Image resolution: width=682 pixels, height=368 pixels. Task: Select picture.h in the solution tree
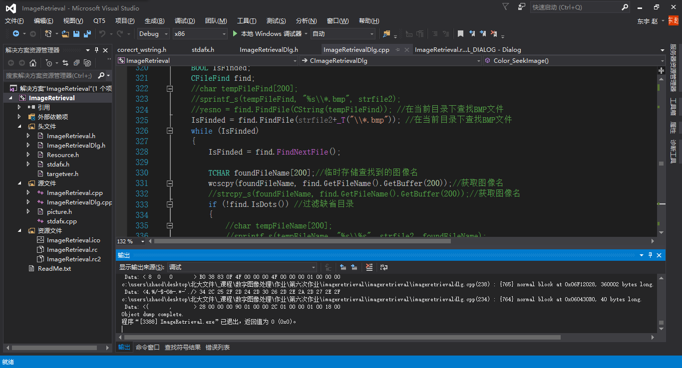coord(59,211)
